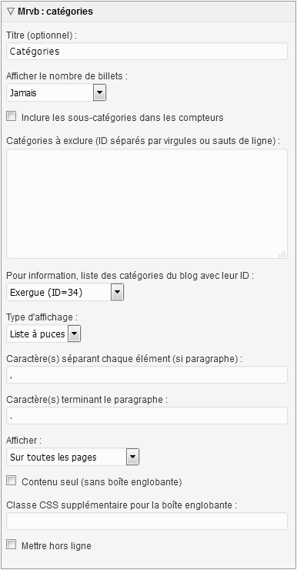Focus the element separator character field

[x=147, y=375]
